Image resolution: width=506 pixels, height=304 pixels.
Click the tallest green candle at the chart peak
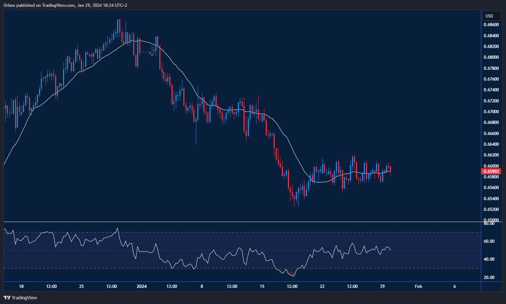click(x=118, y=25)
